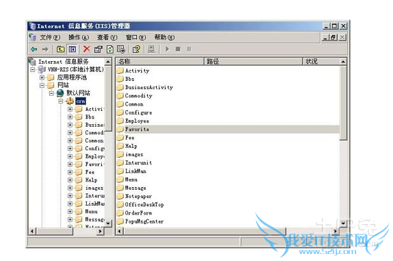The height and width of the screenshot is (261, 393).
Task: Sort by the 名称 column header
Action: [x=160, y=61]
